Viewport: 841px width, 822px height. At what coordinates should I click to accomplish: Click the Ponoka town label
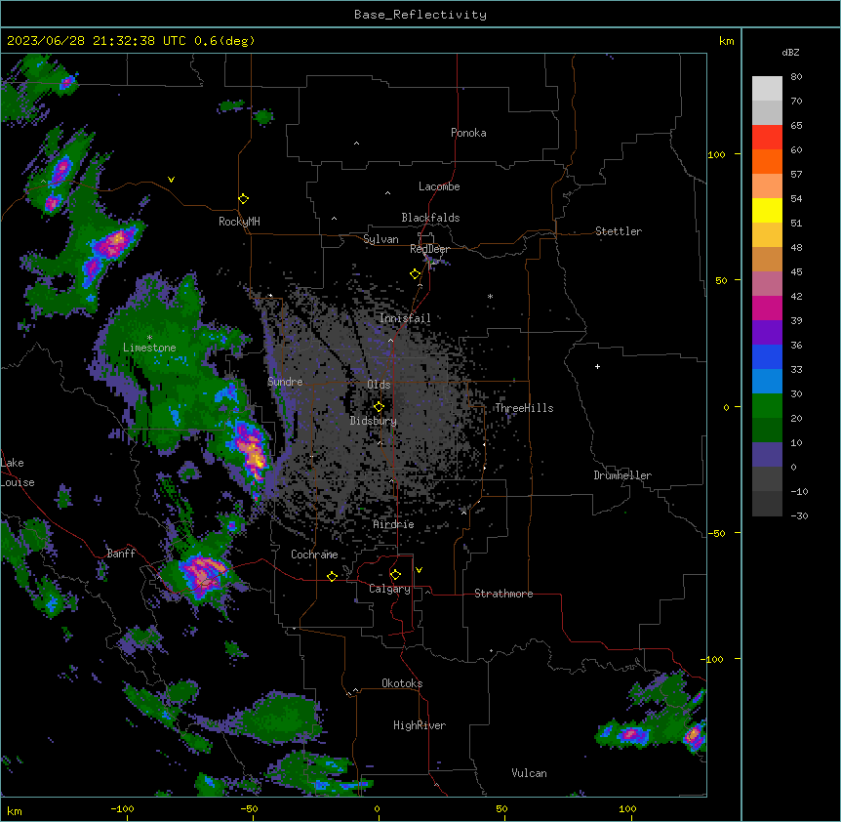pos(468,133)
